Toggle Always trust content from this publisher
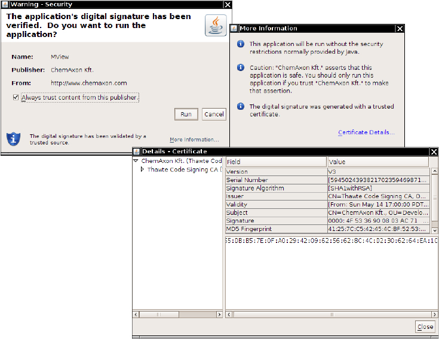The width and height of the screenshot is (439, 339). point(15,97)
